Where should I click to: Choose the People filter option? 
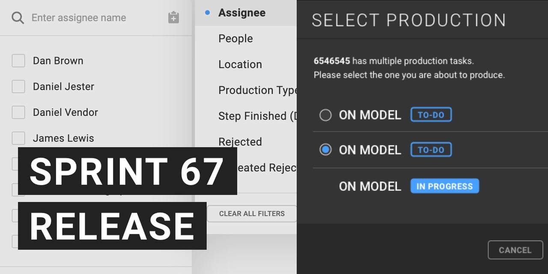(235, 39)
